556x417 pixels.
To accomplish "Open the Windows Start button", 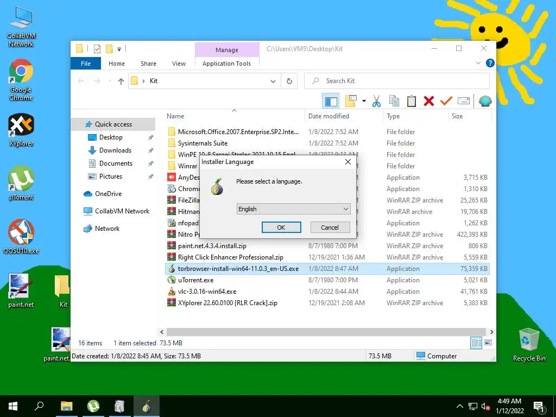I will coord(13,406).
